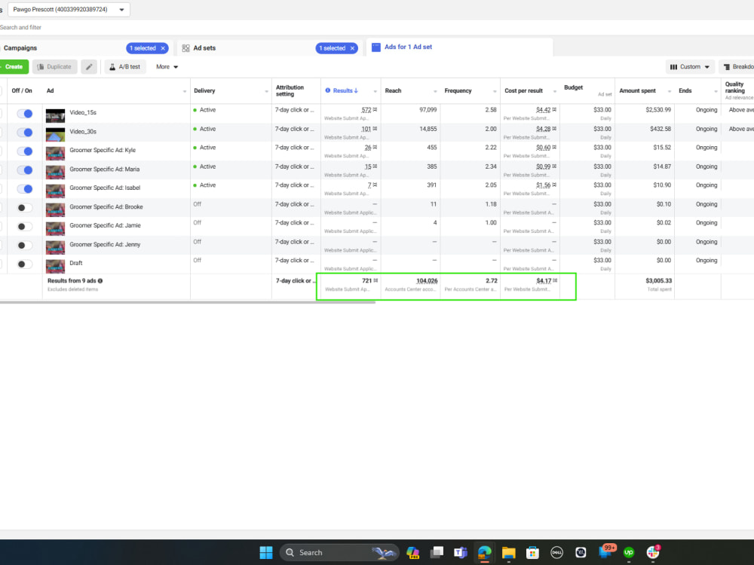754x565 pixels.
Task: Open taskbar app with 99+ badge
Action: click(x=605, y=551)
